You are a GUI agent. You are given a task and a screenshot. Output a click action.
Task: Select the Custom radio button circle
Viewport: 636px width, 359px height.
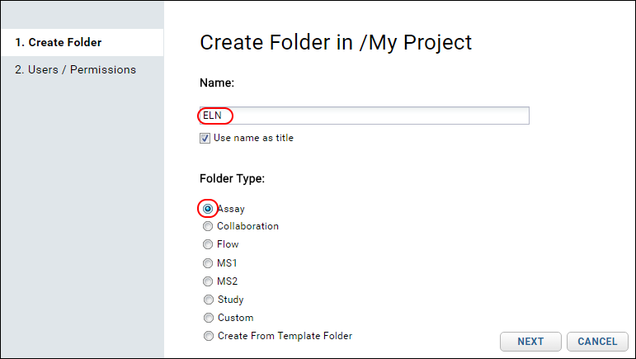[209, 318]
